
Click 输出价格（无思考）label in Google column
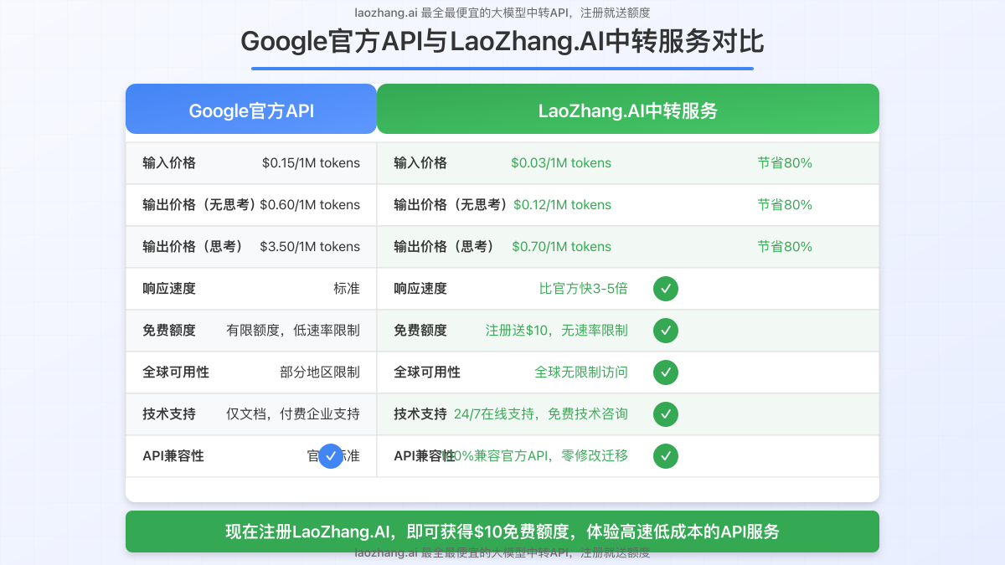click(x=200, y=205)
